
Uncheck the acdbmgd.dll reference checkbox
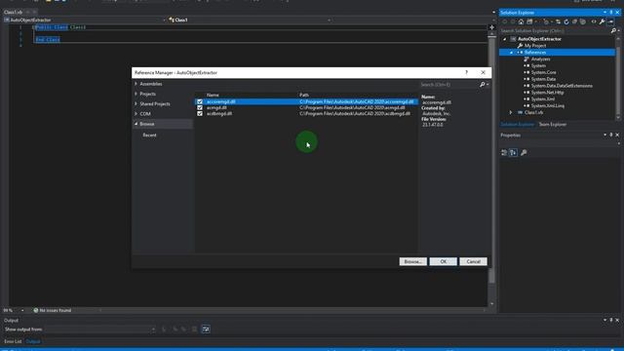(200, 114)
